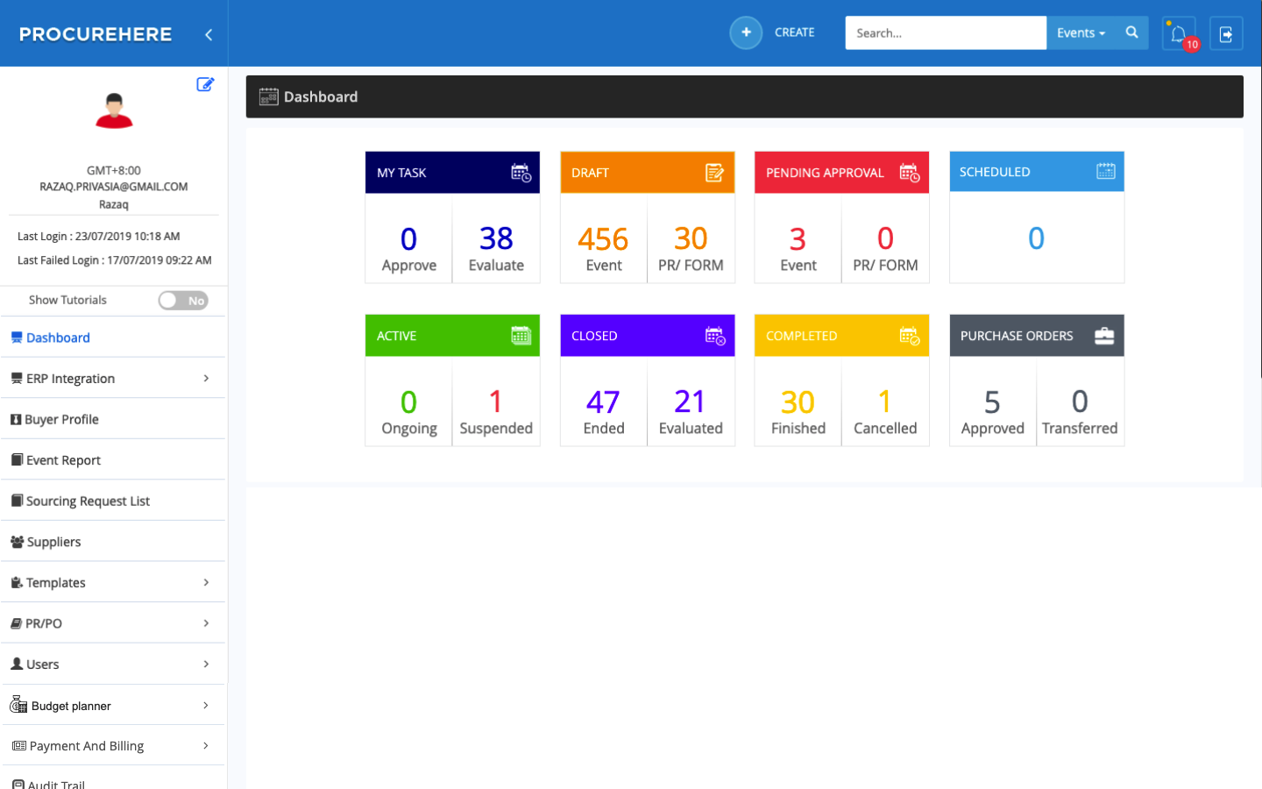Click the Sourcing Request List icon
This screenshot has width=1262, height=789.
(x=17, y=501)
